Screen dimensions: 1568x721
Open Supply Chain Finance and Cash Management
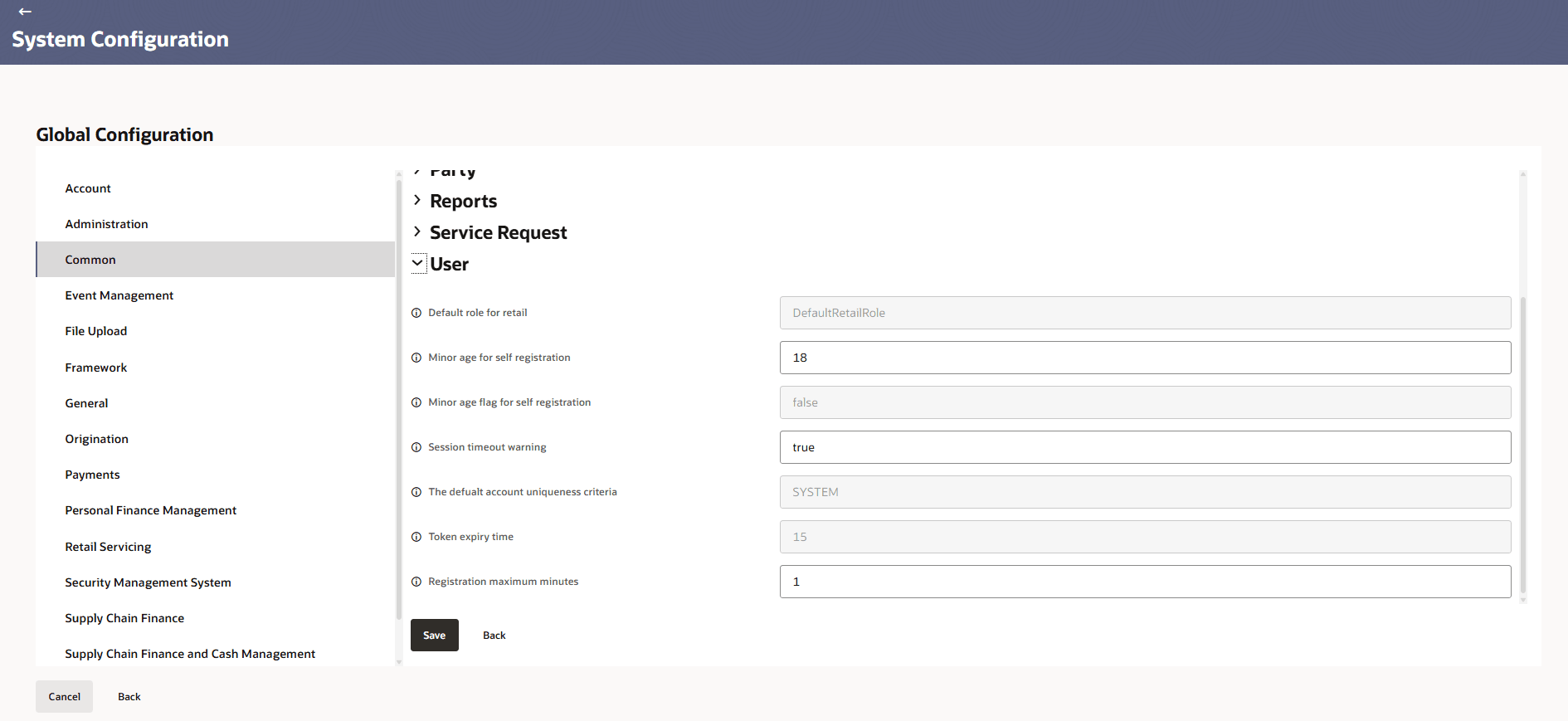tap(216, 654)
